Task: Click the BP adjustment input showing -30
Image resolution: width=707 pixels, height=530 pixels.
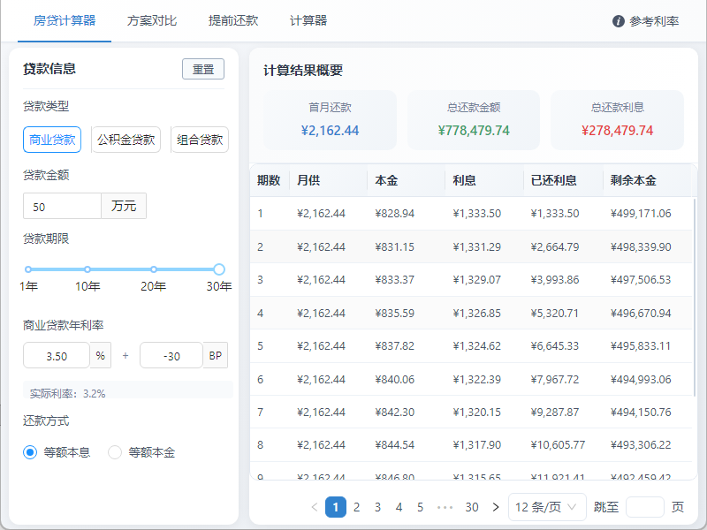Action: (x=171, y=356)
